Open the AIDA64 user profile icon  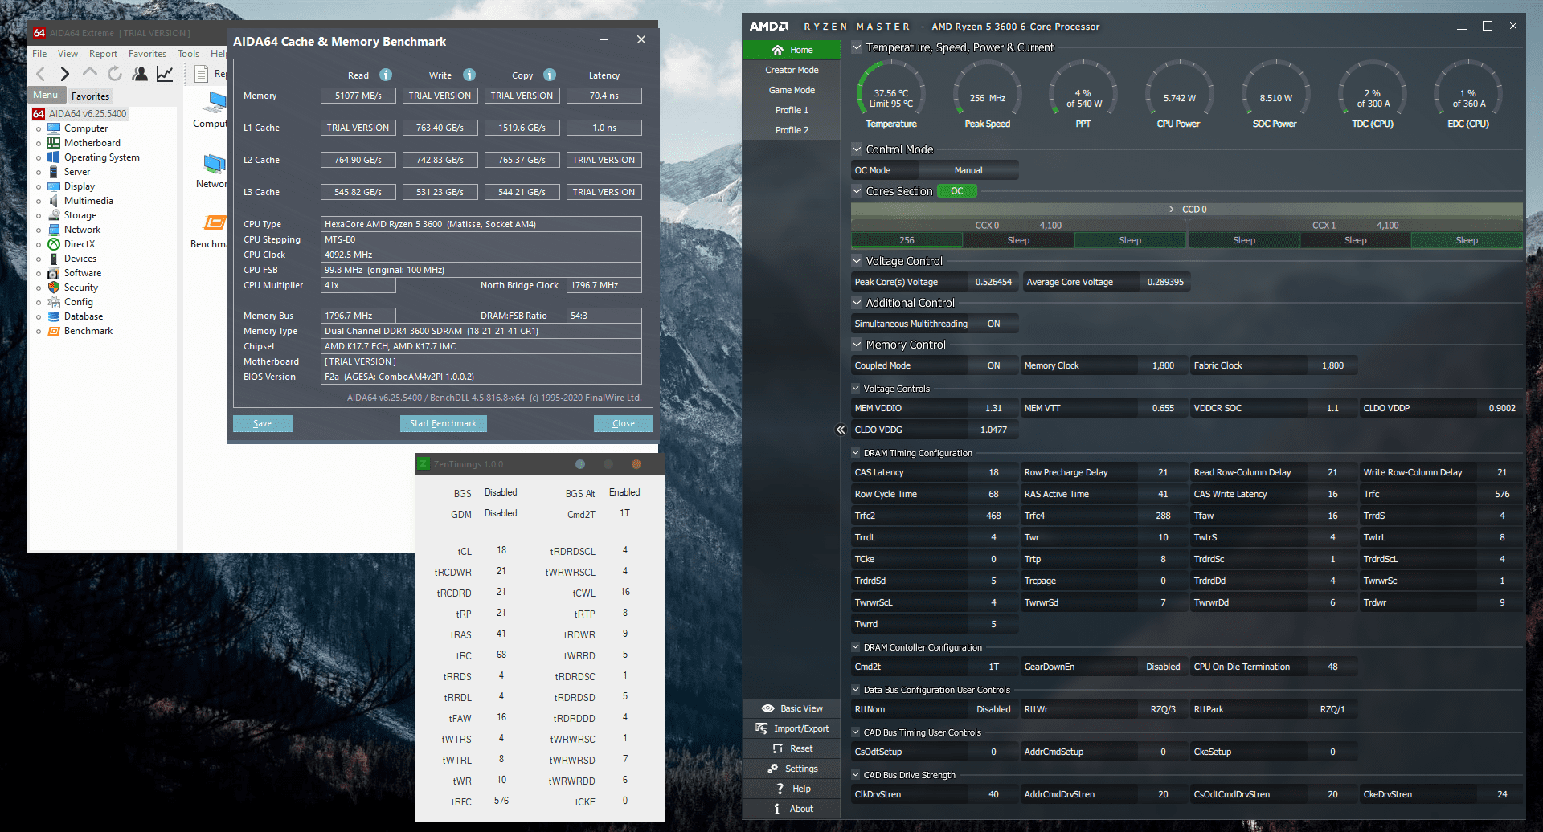(140, 74)
